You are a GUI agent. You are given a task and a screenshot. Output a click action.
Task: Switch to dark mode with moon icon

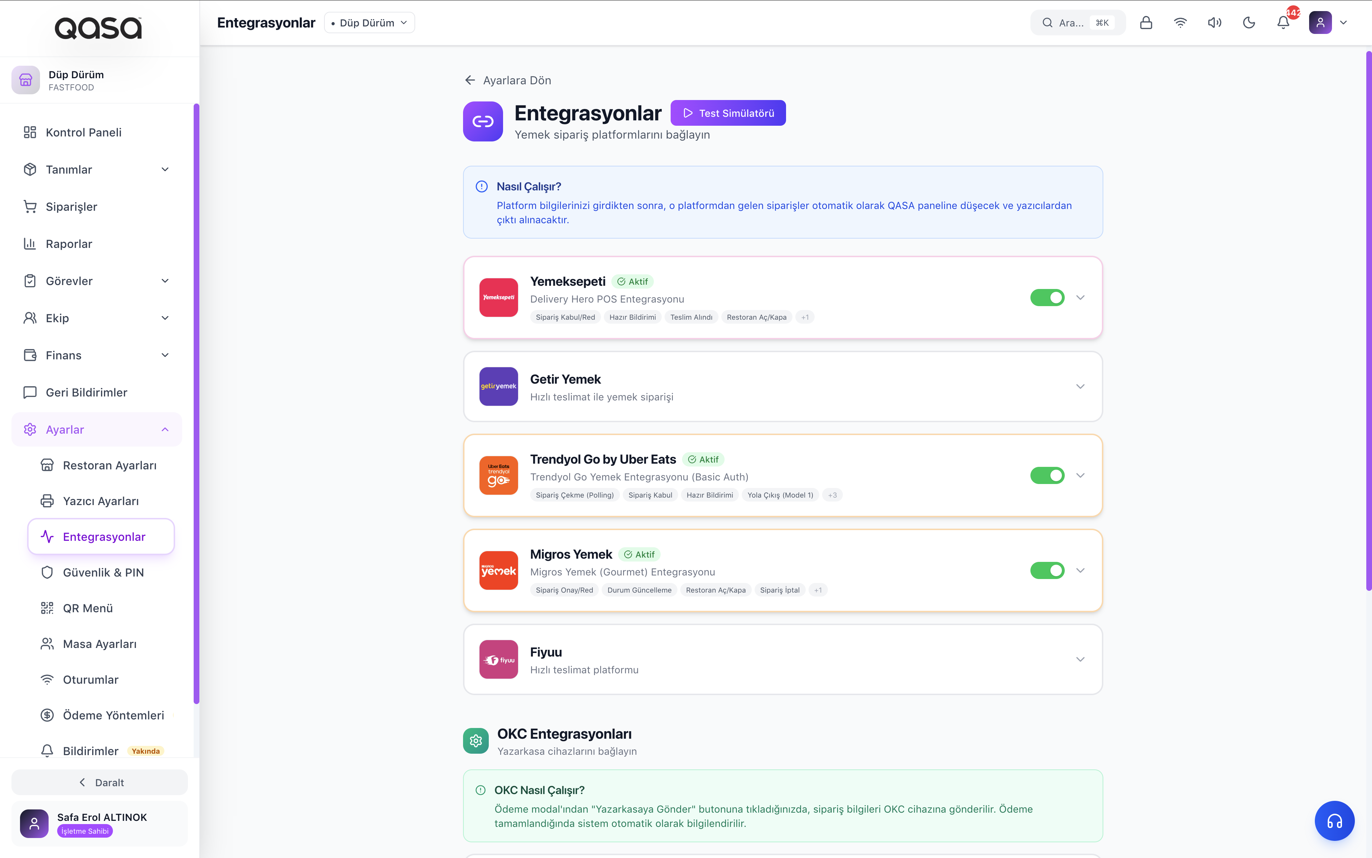click(x=1249, y=23)
